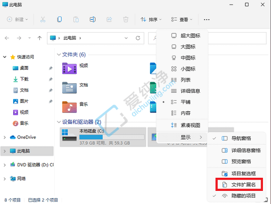This screenshot has width=271, height=204.
Task: Click 此电脑 breadcrumb in address bar
Action: pos(70,38)
